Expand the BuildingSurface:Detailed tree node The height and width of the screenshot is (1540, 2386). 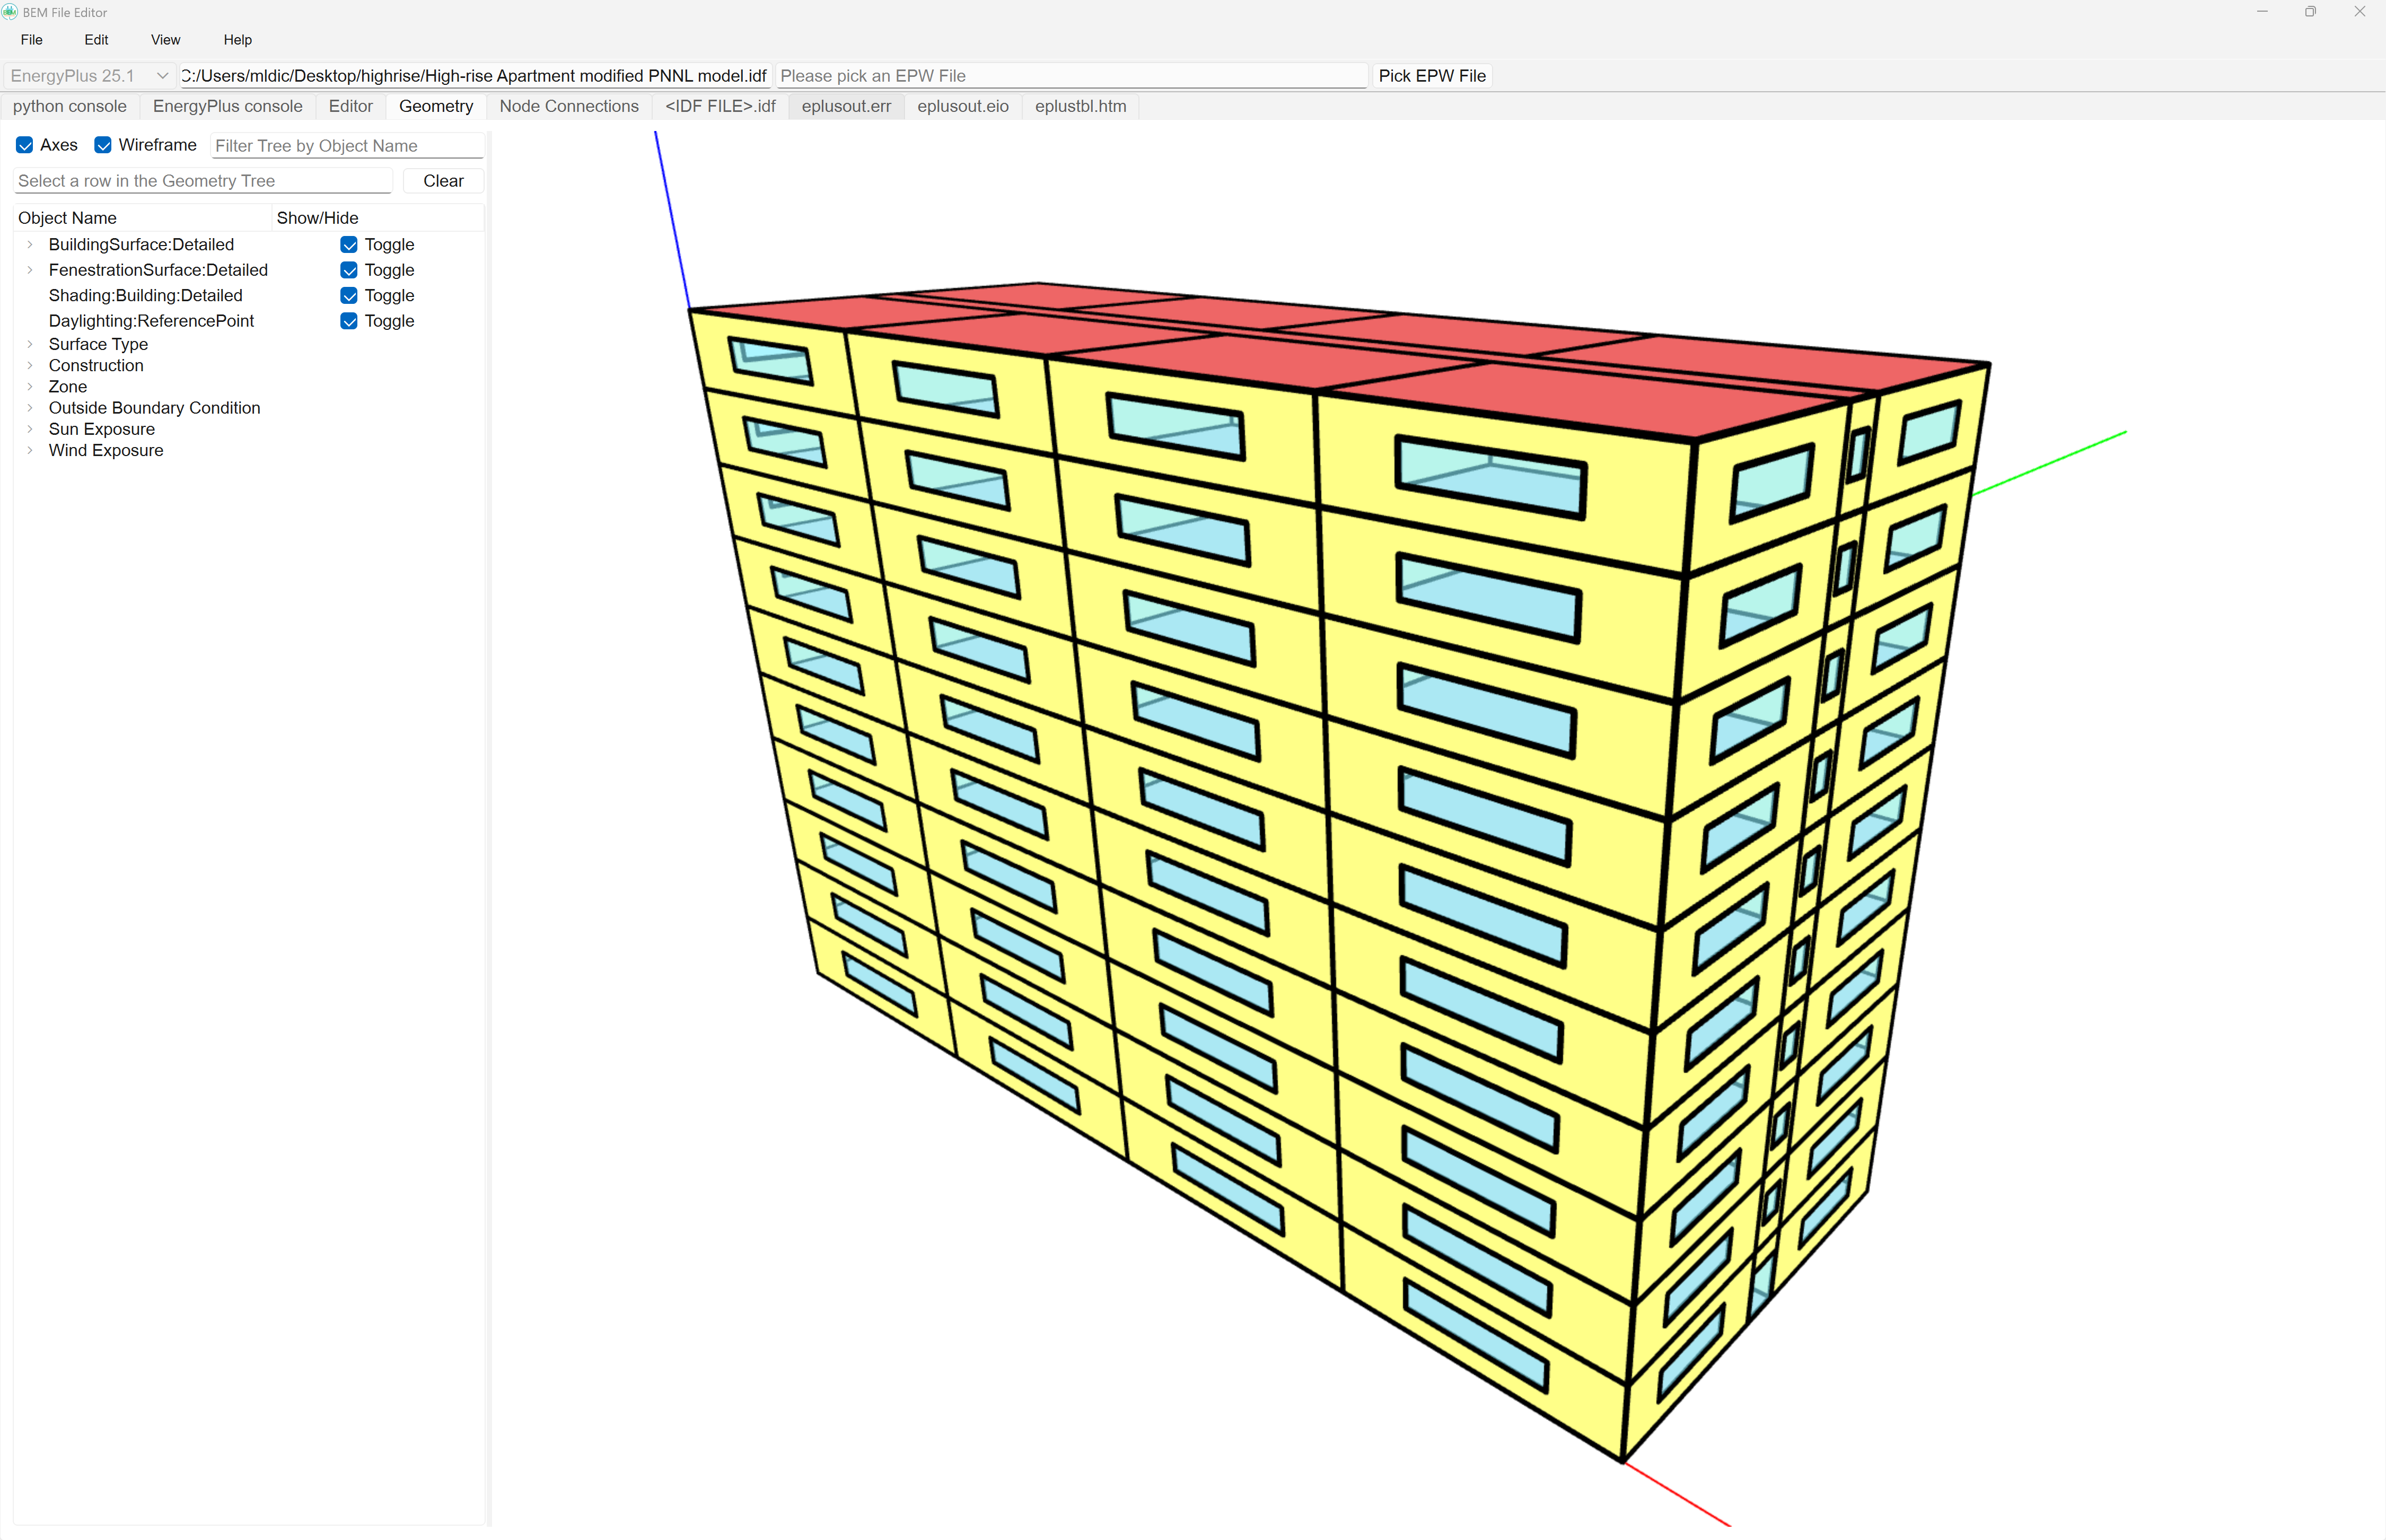pos(30,245)
